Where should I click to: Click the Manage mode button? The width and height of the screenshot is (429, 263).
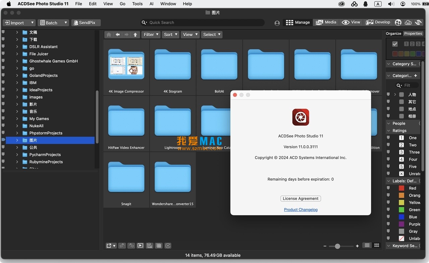pyautogui.click(x=298, y=22)
